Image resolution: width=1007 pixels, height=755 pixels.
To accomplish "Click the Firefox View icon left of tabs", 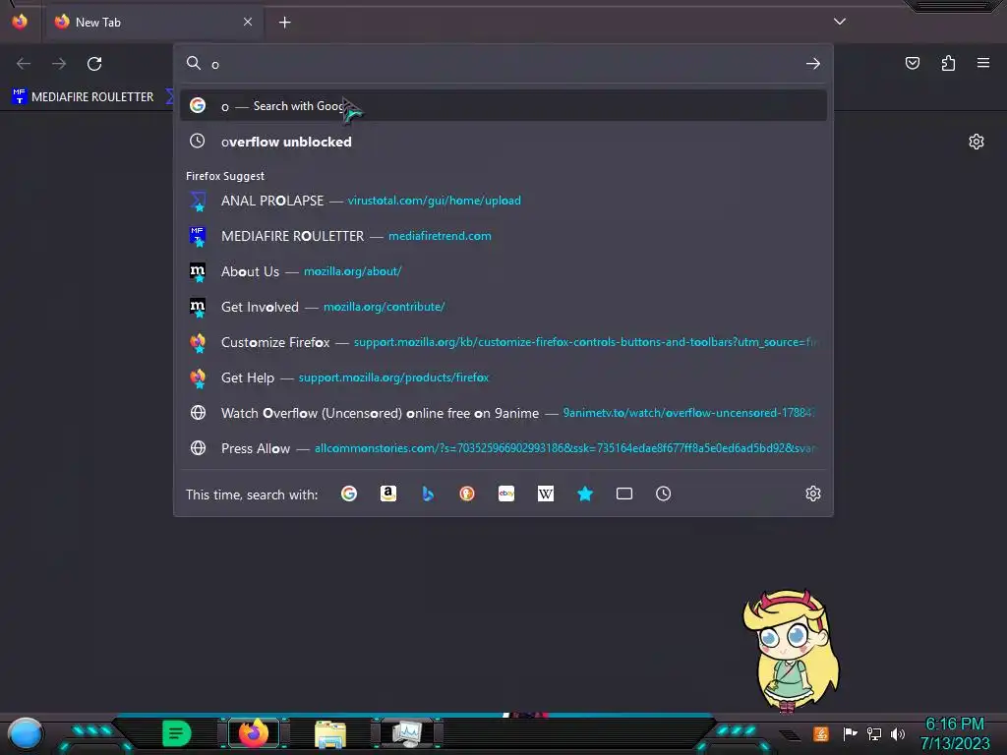I will [20, 22].
